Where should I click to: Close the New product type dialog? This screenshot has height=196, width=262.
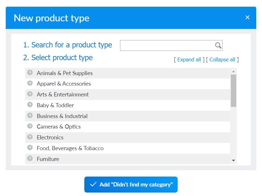[247, 17]
